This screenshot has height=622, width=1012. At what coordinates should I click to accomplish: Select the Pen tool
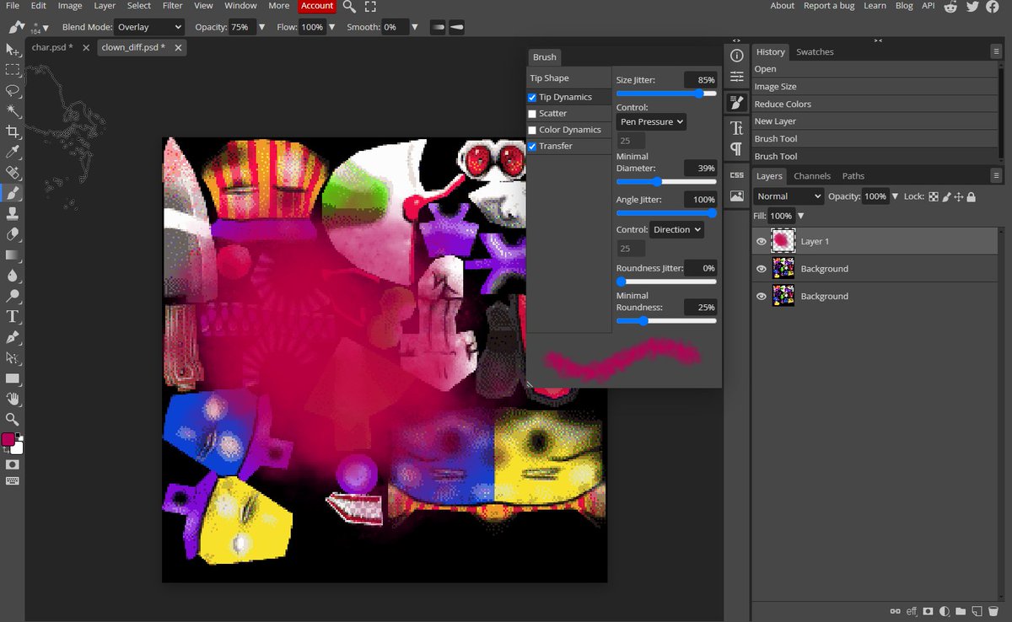[13, 337]
